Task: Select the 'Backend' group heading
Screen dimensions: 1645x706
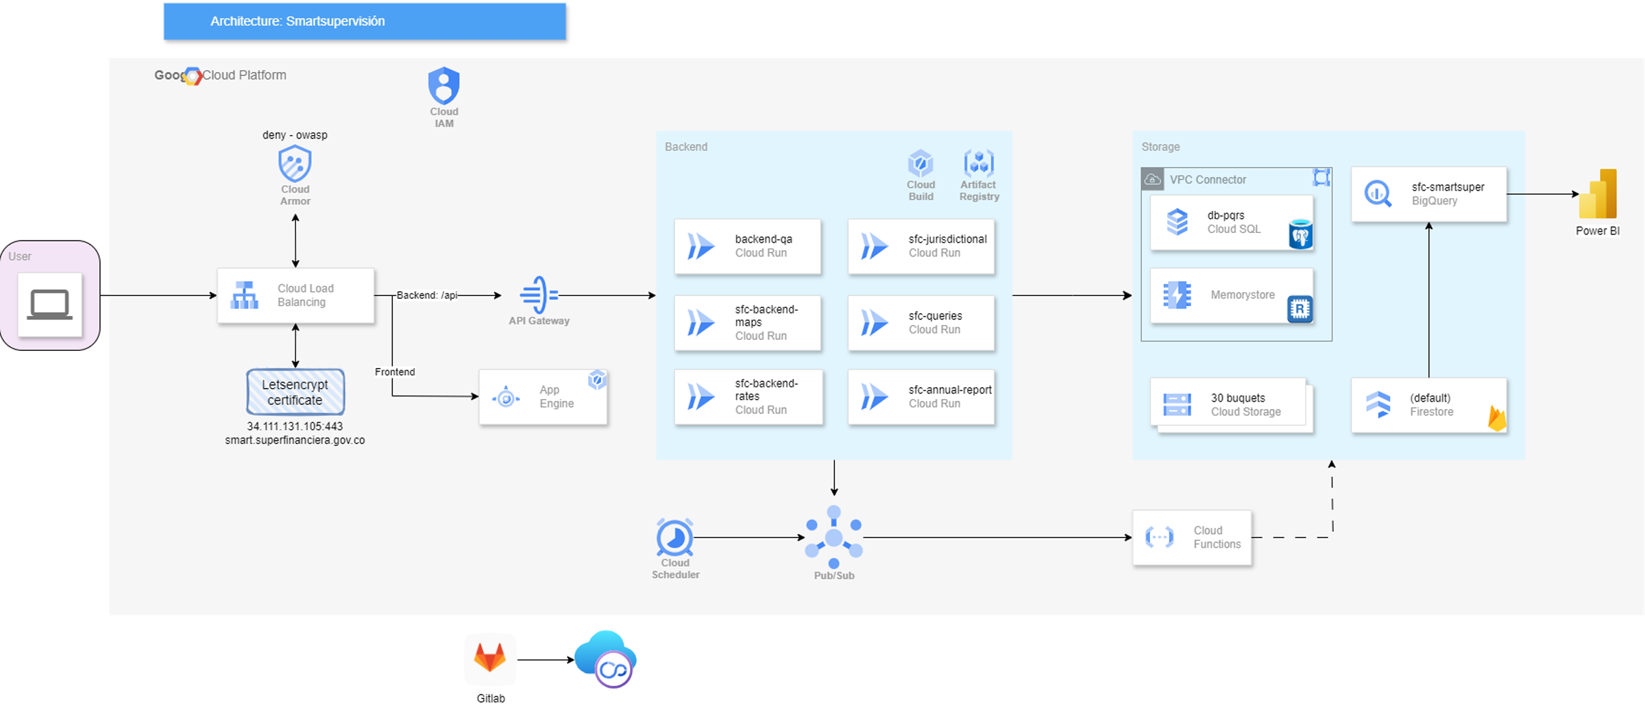Action: click(x=686, y=147)
